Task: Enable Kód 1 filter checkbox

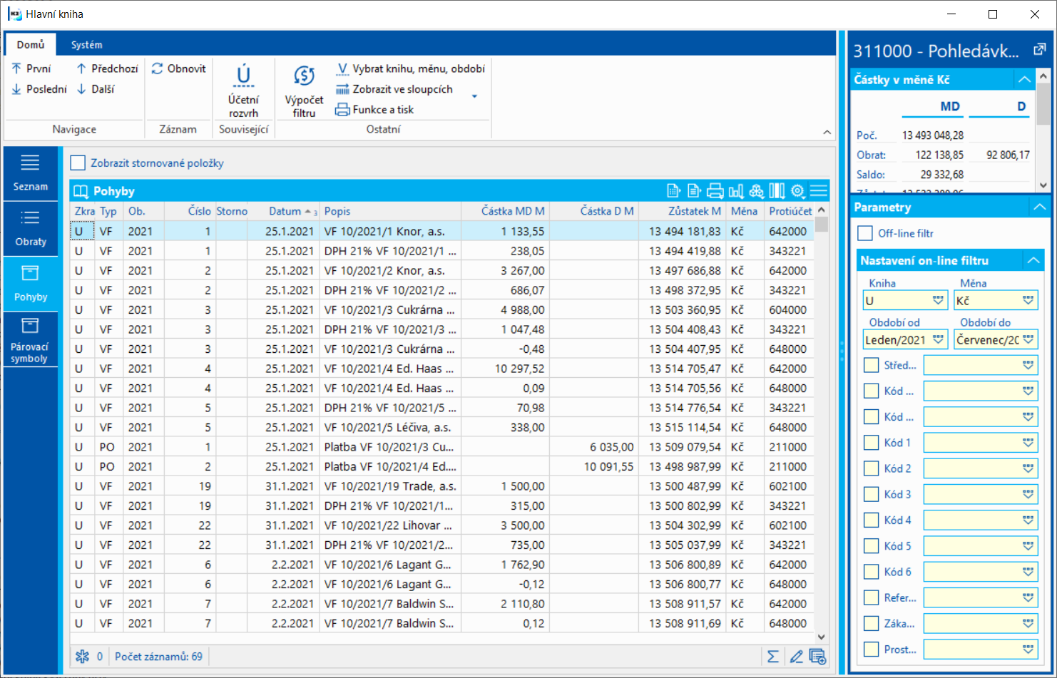Action: click(x=871, y=443)
